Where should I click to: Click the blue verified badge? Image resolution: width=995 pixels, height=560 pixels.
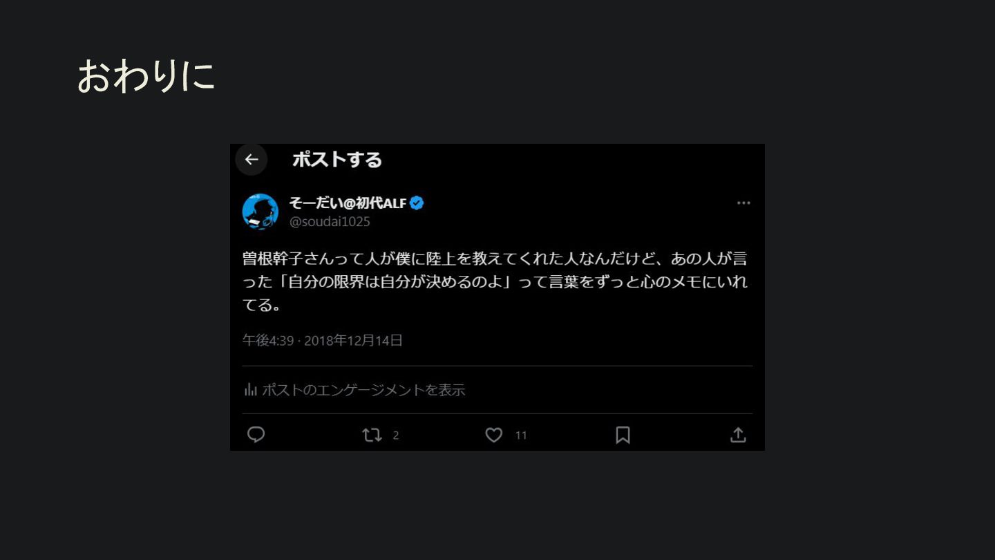pyautogui.click(x=417, y=203)
